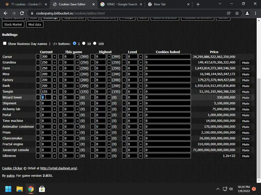261x195 pixels.
Task: Decrease Bank Highest count
Action: tap(92, 86)
